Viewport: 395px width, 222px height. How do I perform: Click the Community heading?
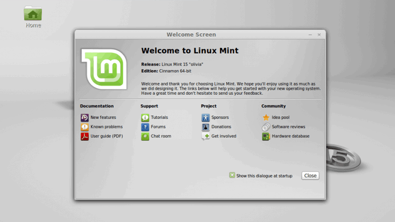coord(274,106)
